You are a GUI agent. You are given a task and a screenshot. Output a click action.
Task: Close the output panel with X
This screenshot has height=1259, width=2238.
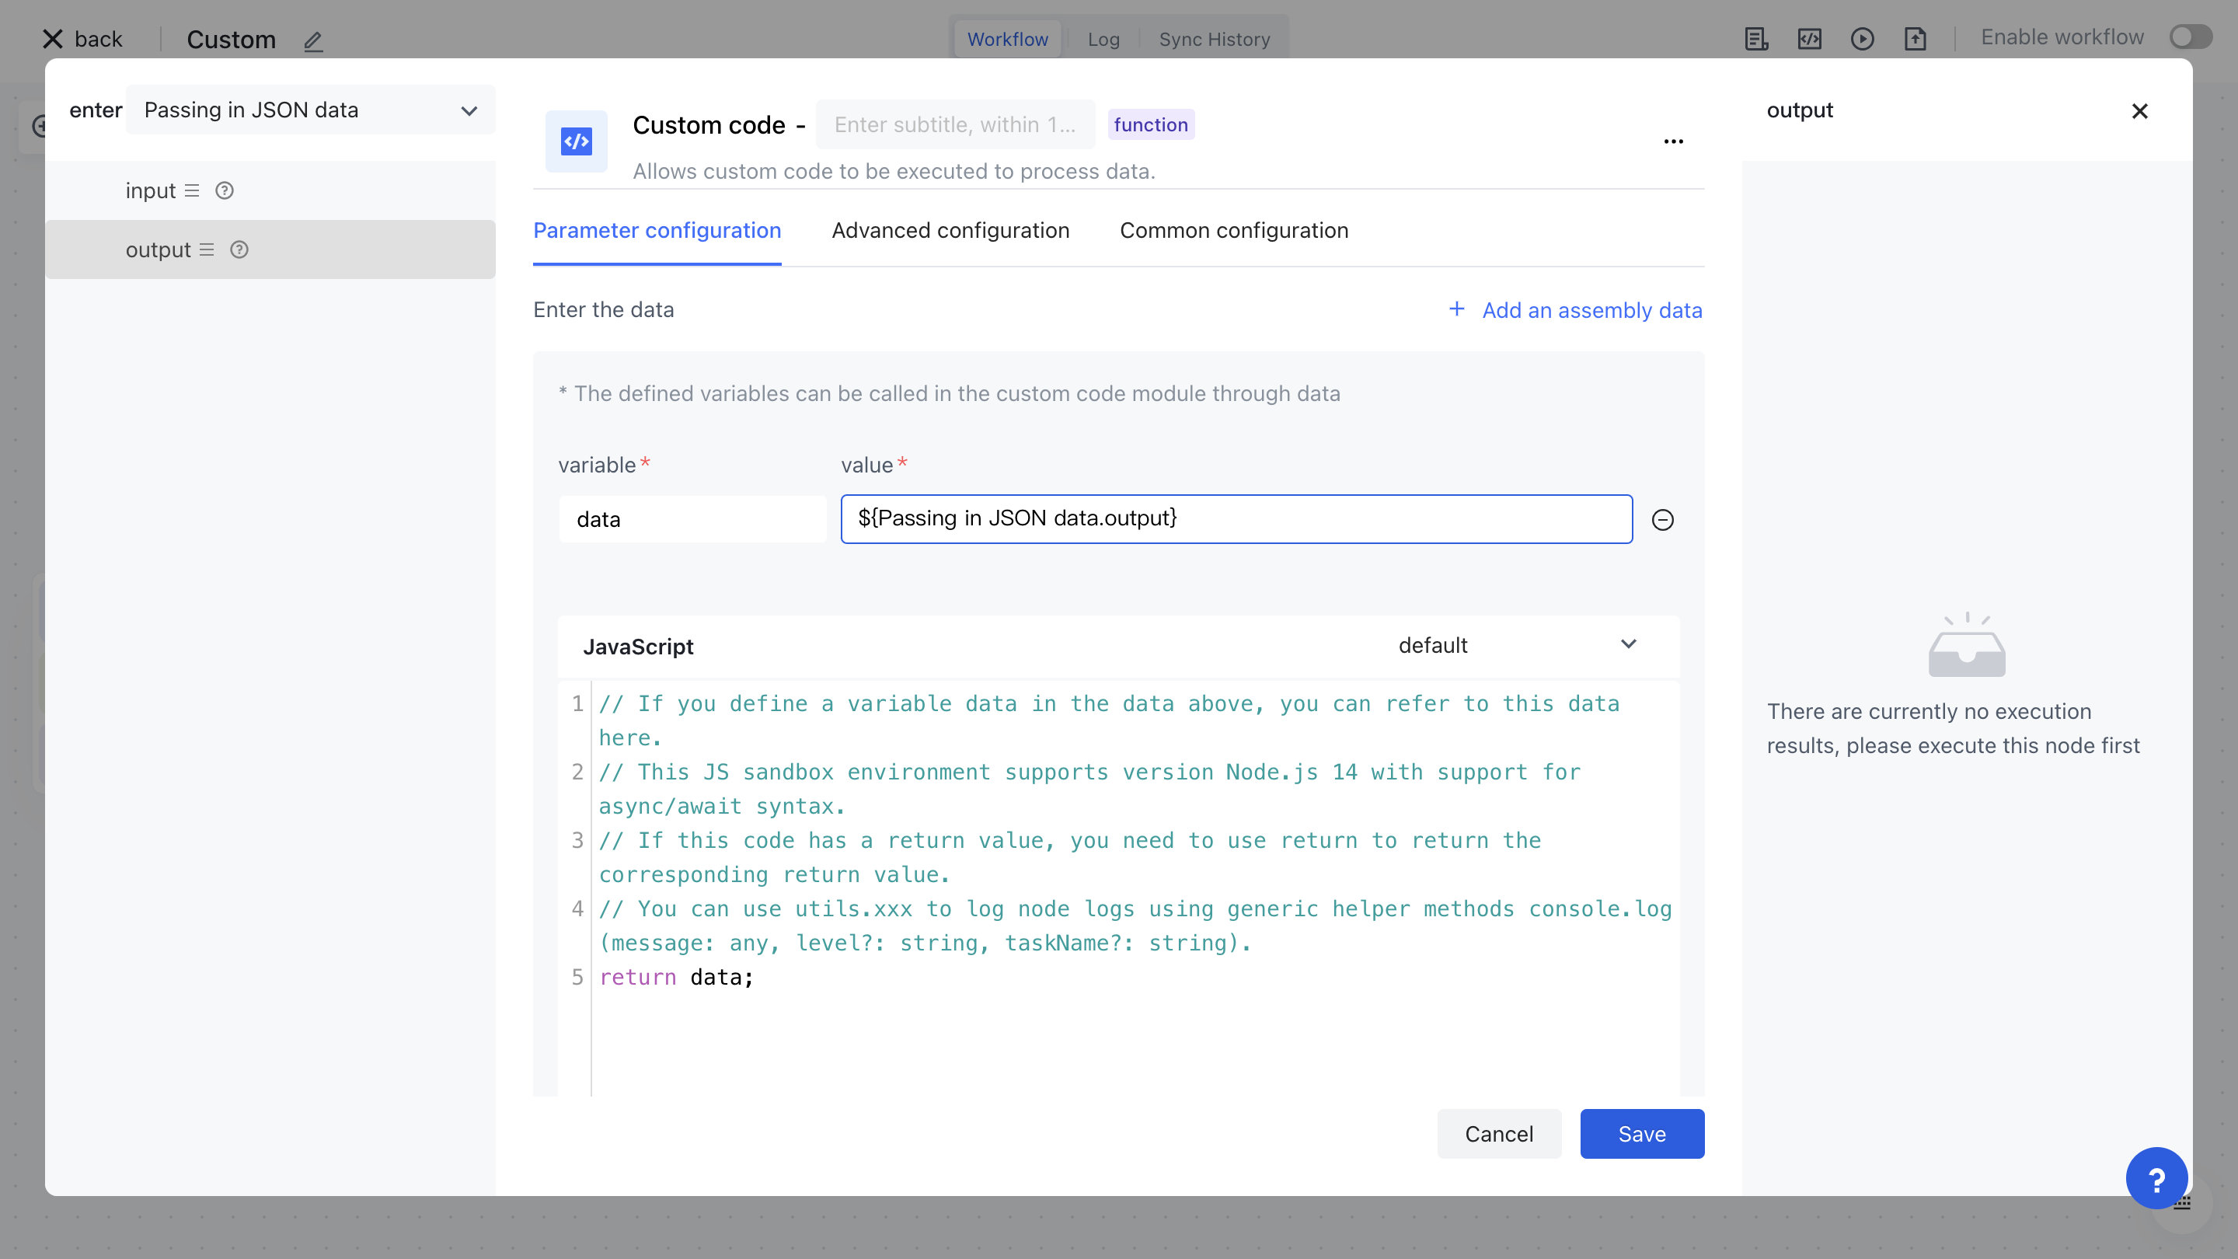pyautogui.click(x=2139, y=111)
